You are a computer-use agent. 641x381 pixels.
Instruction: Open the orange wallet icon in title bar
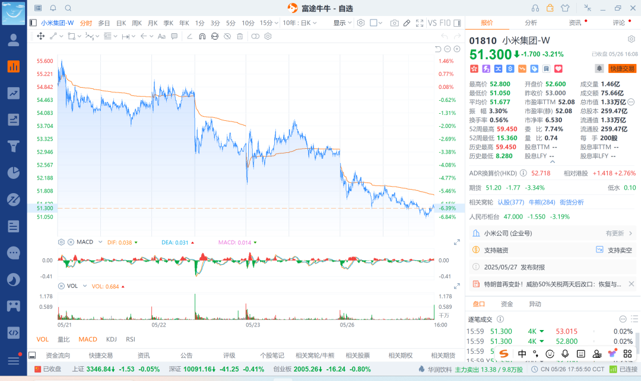point(550,8)
